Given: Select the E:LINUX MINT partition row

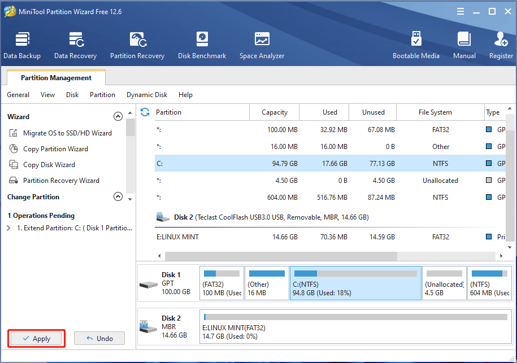Looking at the screenshot, I should (330, 237).
